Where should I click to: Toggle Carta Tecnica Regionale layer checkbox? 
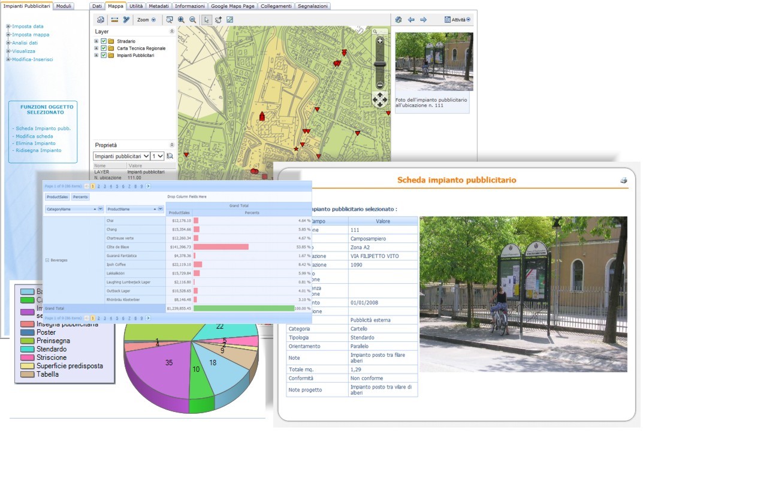pos(104,48)
